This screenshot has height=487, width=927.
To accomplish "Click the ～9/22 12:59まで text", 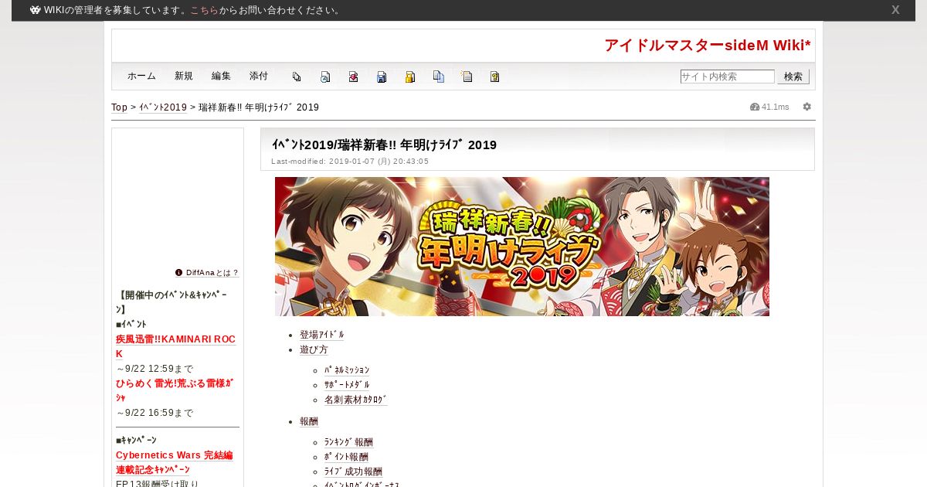I will (x=154, y=369).
